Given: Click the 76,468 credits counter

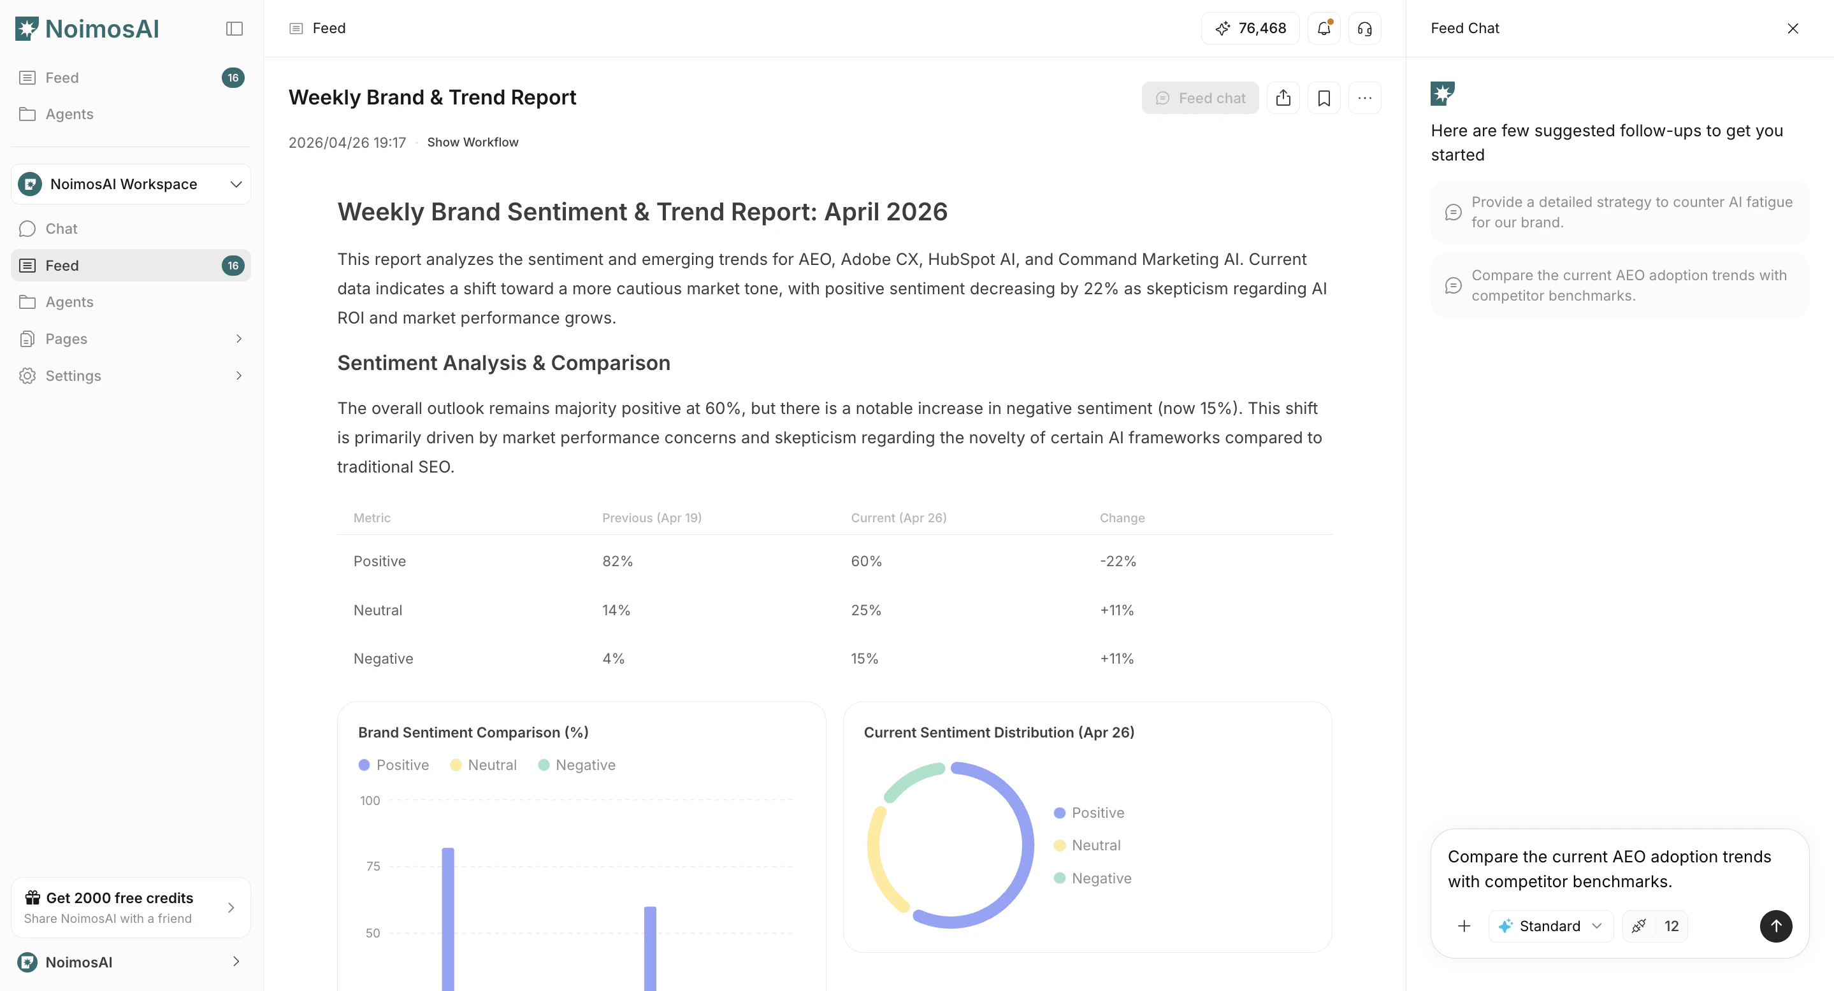Looking at the screenshot, I should 1250,29.
